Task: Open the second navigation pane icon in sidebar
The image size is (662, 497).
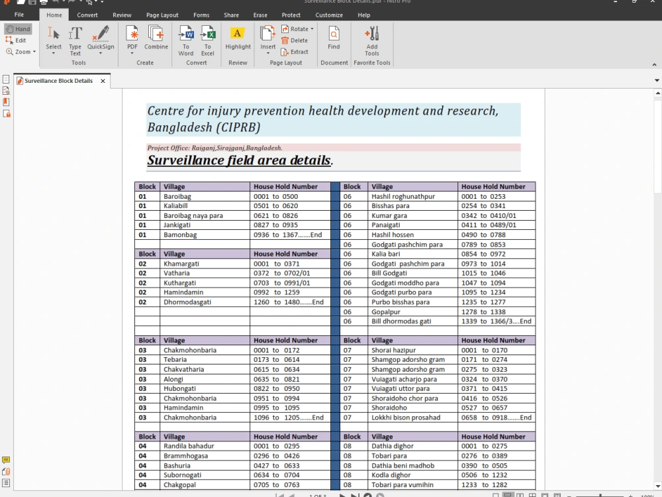Action: [x=6, y=90]
